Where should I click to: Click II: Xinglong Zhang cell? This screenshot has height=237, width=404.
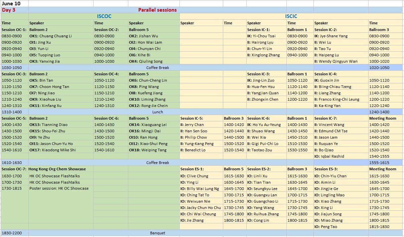266,55
